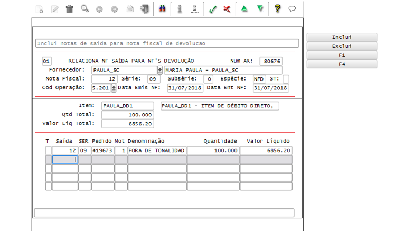This screenshot has height=231, width=395.
Task: Click the MARIA PAULA - PAULA_SC name field
Action: 223,70
